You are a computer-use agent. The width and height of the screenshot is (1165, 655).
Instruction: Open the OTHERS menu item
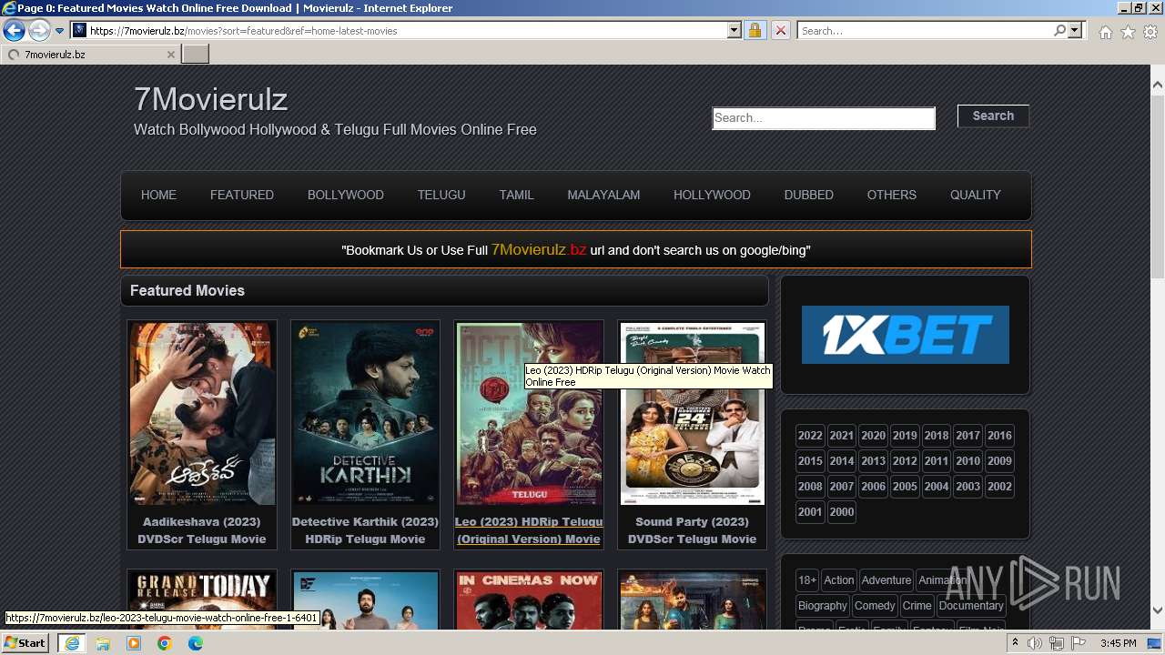click(x=892, y=195)
